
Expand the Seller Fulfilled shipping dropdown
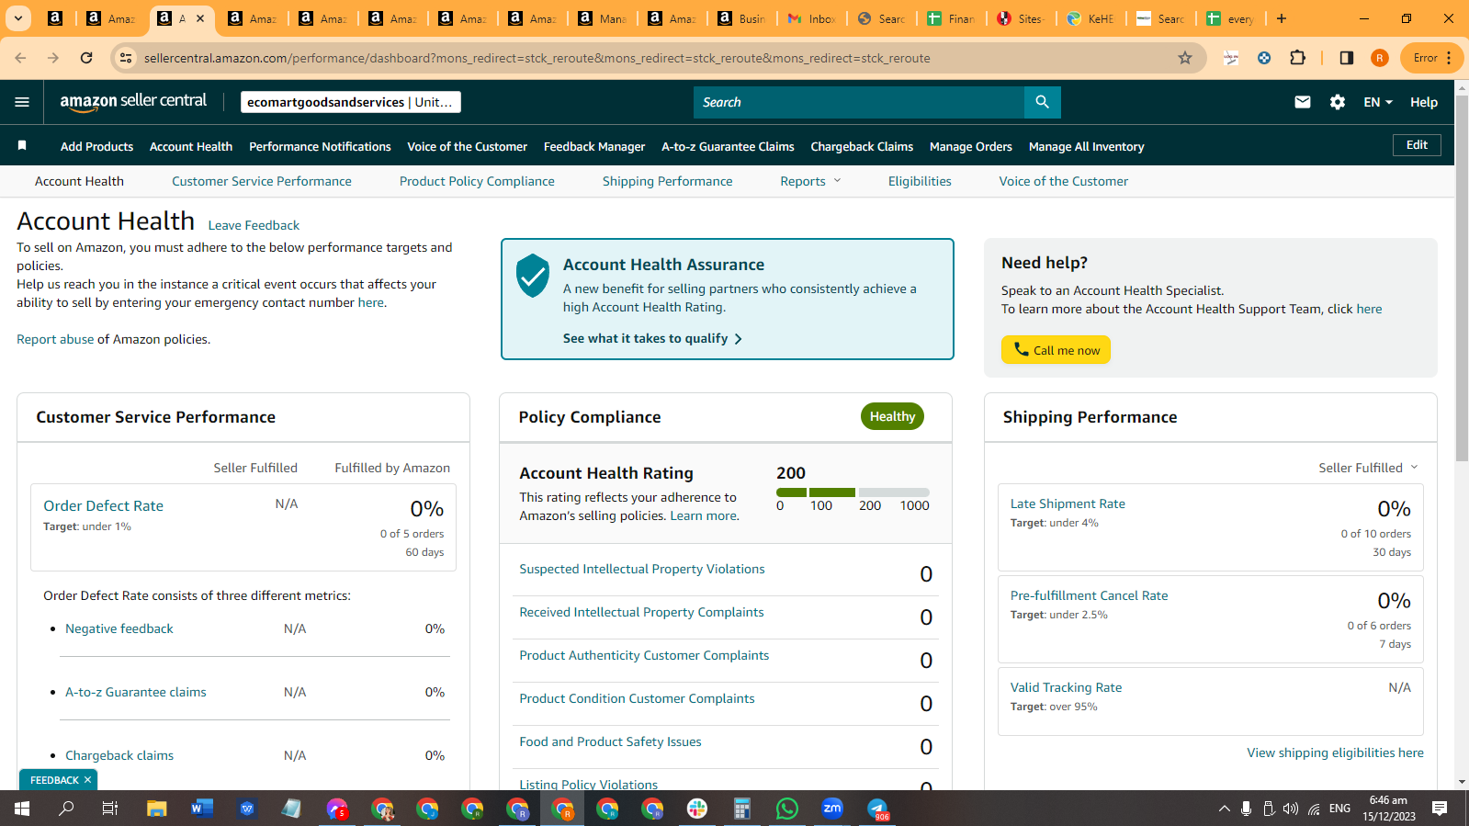coord(1369,468)
